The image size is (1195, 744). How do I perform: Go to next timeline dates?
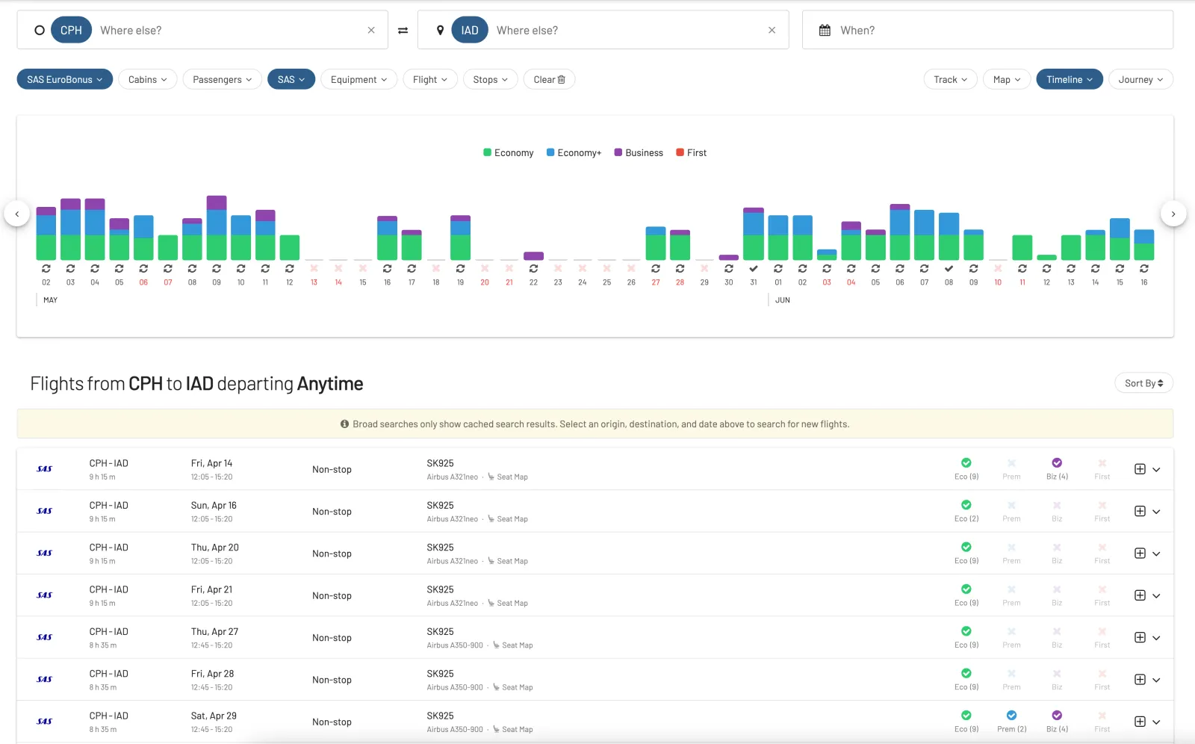pos(1173,214)
